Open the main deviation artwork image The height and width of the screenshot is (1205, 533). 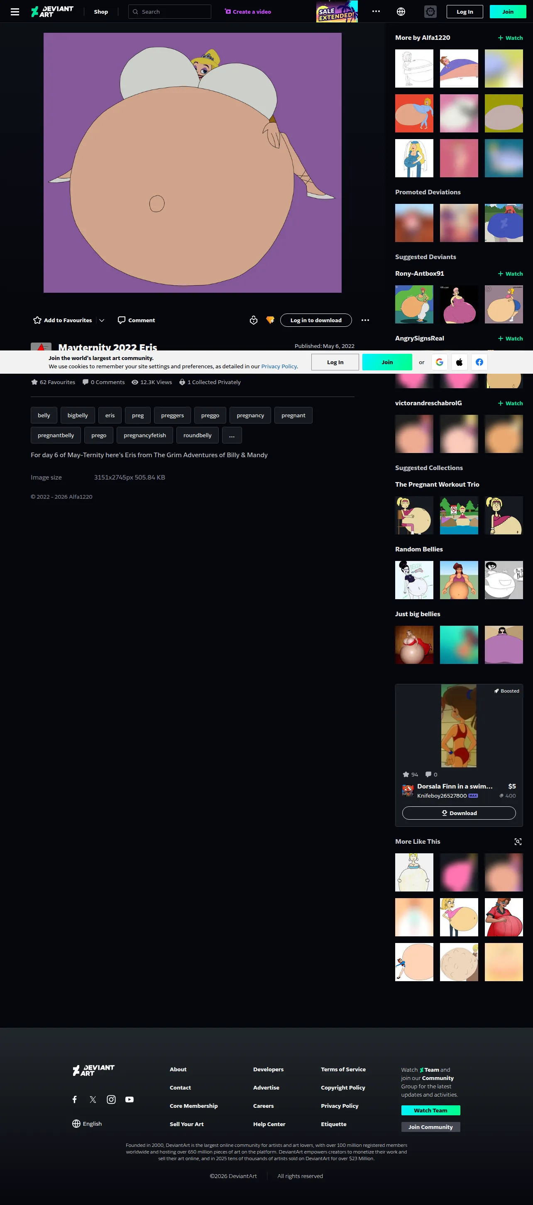tap(193, 163)
